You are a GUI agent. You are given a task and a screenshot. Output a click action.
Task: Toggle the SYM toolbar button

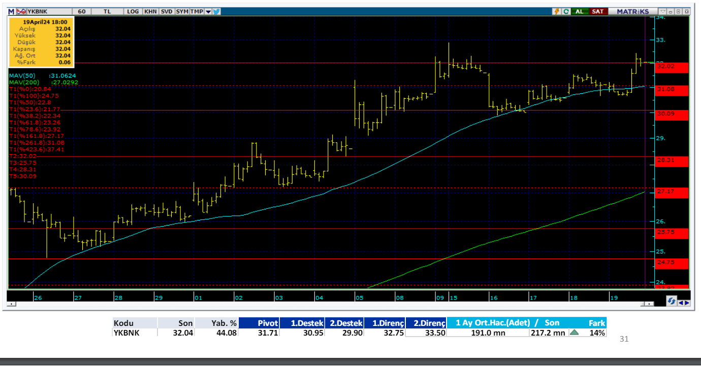coord(182,11)
